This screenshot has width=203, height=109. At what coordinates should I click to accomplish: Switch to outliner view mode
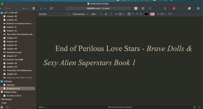point(150,8)
